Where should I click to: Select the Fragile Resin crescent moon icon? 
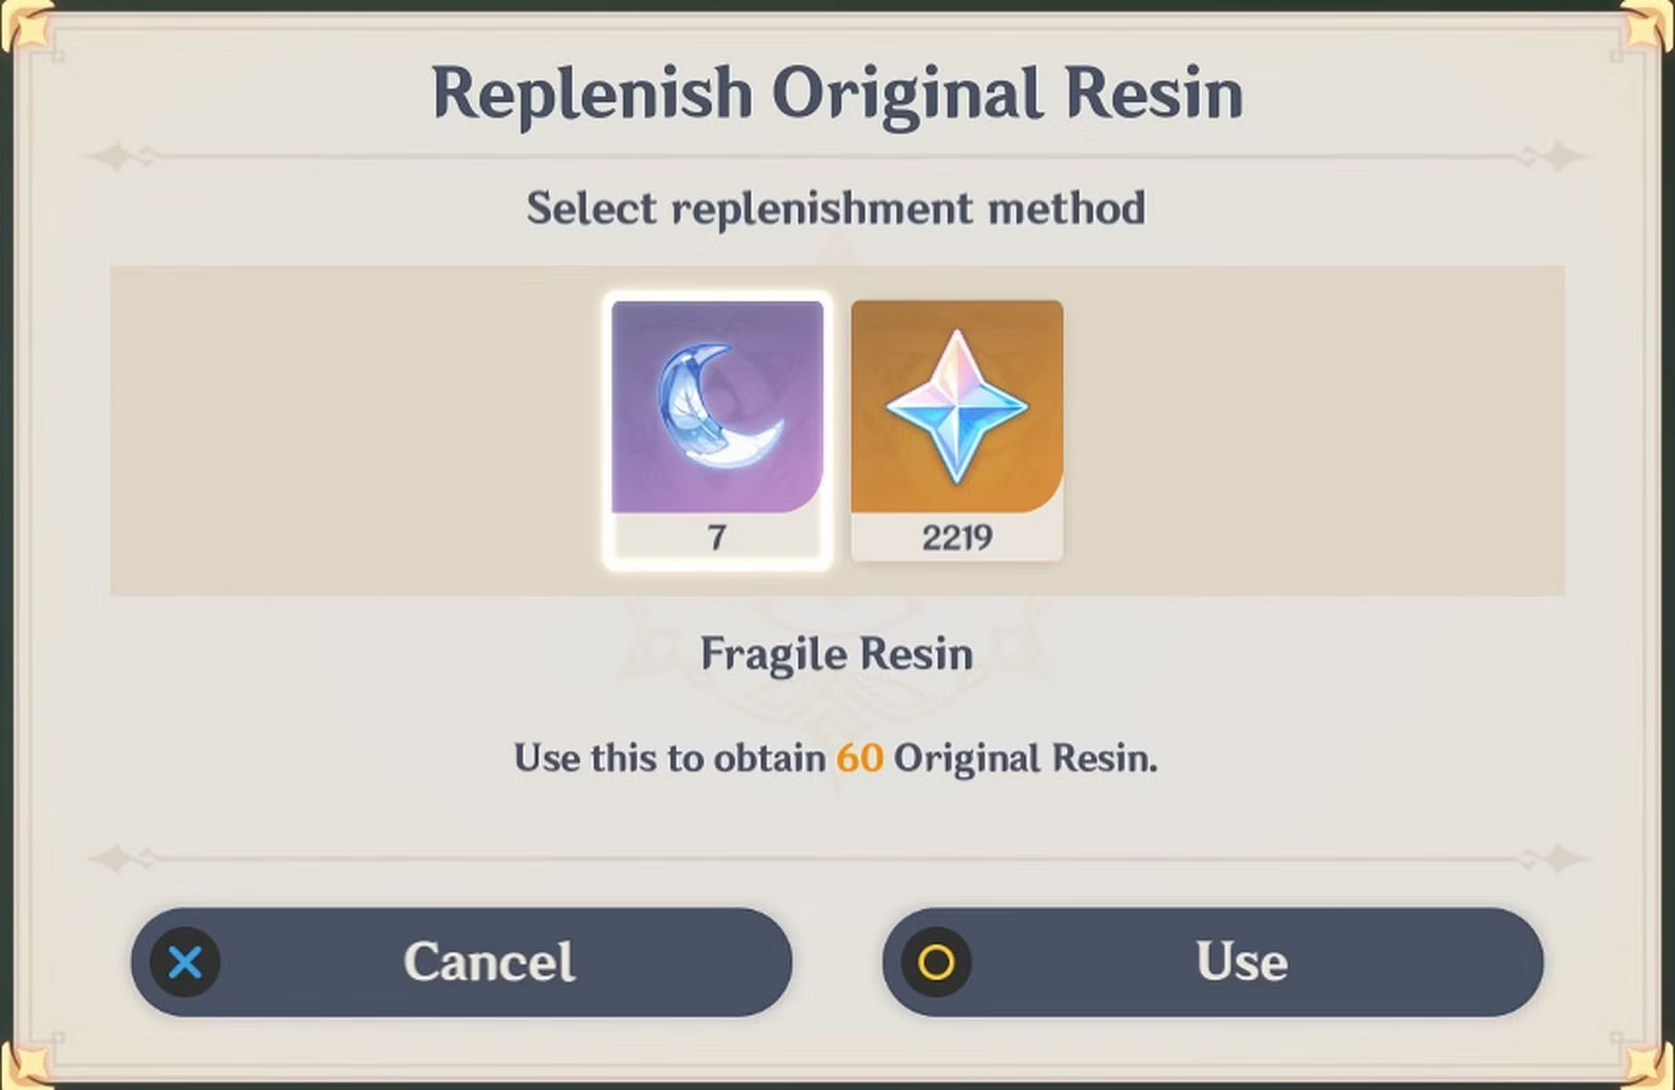coord(717,407)
